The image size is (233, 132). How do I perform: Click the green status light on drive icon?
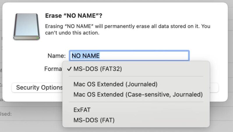(x=37, y=38)
